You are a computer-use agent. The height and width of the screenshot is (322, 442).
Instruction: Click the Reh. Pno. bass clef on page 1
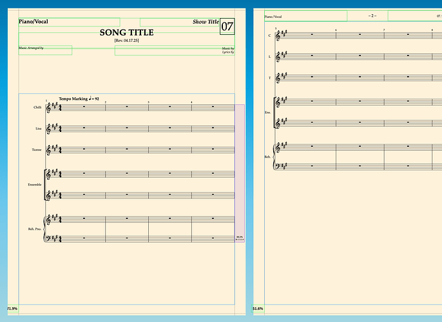[x=48, y=238]
